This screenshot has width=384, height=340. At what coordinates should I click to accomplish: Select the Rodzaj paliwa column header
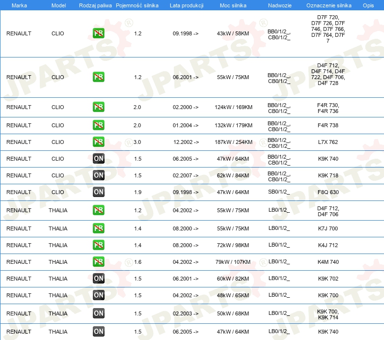coord(95,5)
